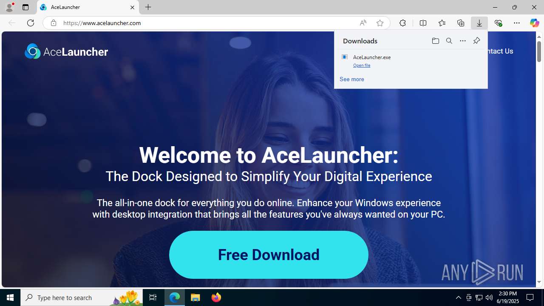This screenshot has height=306, width=544.
Task: Open downloads folder icon in Downloads panel
Action: (436, 41)
